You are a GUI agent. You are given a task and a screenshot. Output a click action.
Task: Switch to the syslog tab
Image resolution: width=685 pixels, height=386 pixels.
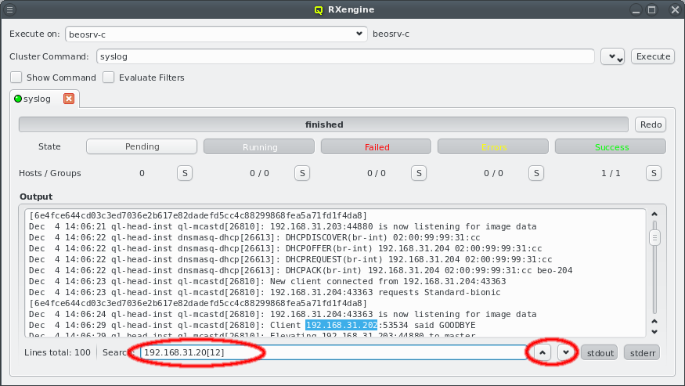37,99
